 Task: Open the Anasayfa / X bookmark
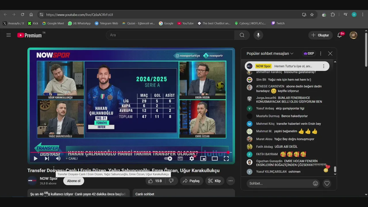click(14, 23)
